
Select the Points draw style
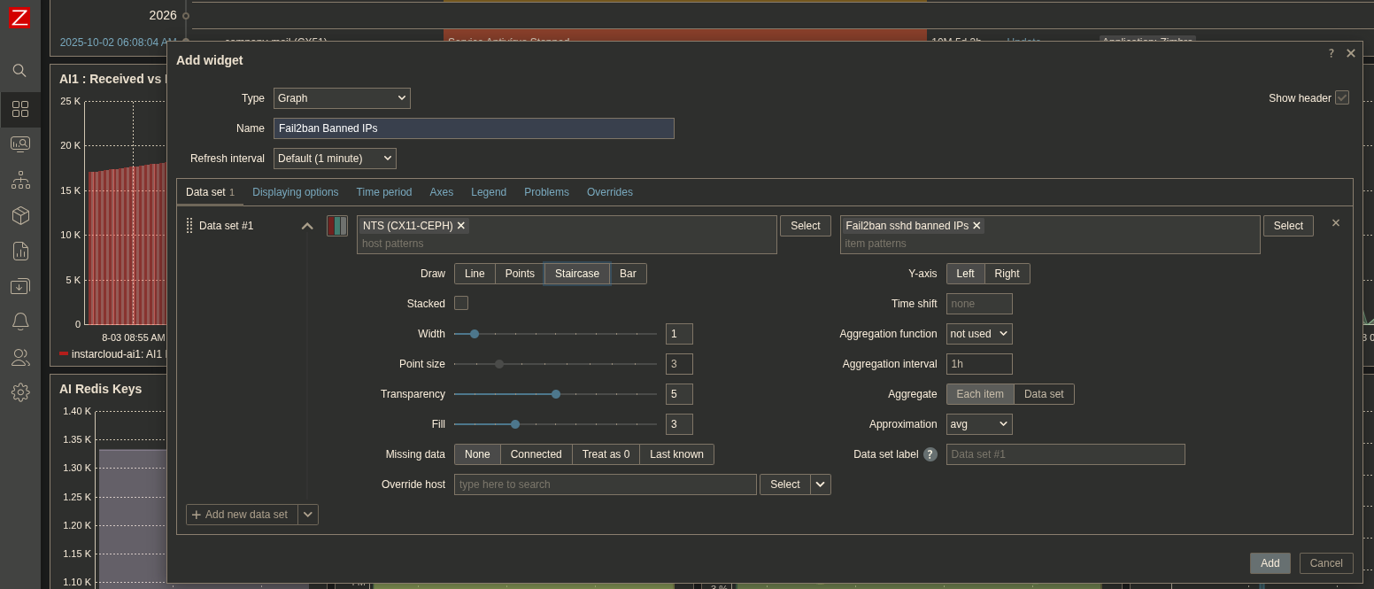[x=520, y=274]
